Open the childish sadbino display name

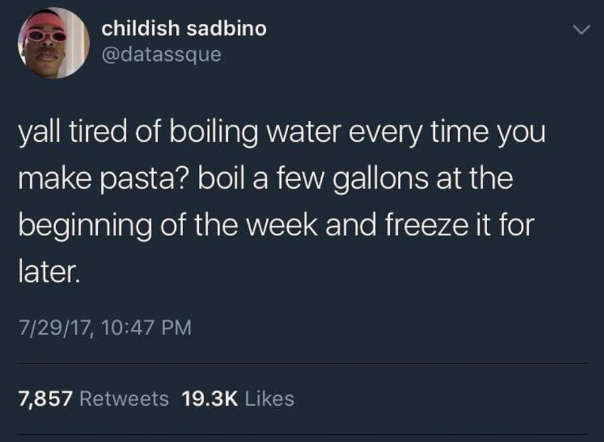tap(184, 28)
